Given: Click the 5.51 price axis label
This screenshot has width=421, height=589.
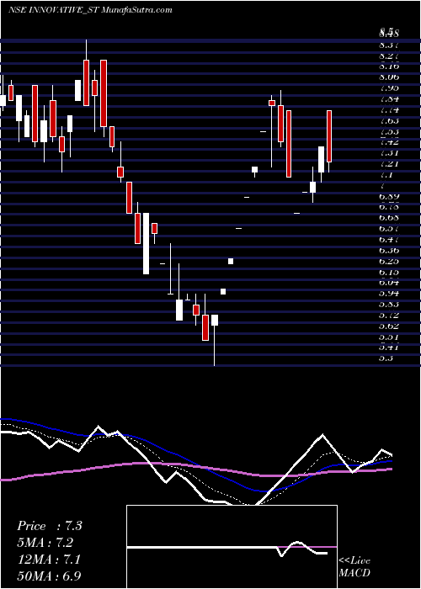Looking at the screenshot, I should [x=389, y=337].
